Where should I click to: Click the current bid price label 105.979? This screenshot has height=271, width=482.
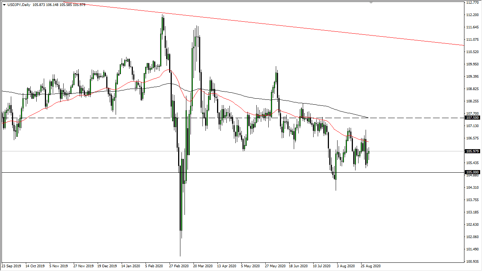point(472,151)
